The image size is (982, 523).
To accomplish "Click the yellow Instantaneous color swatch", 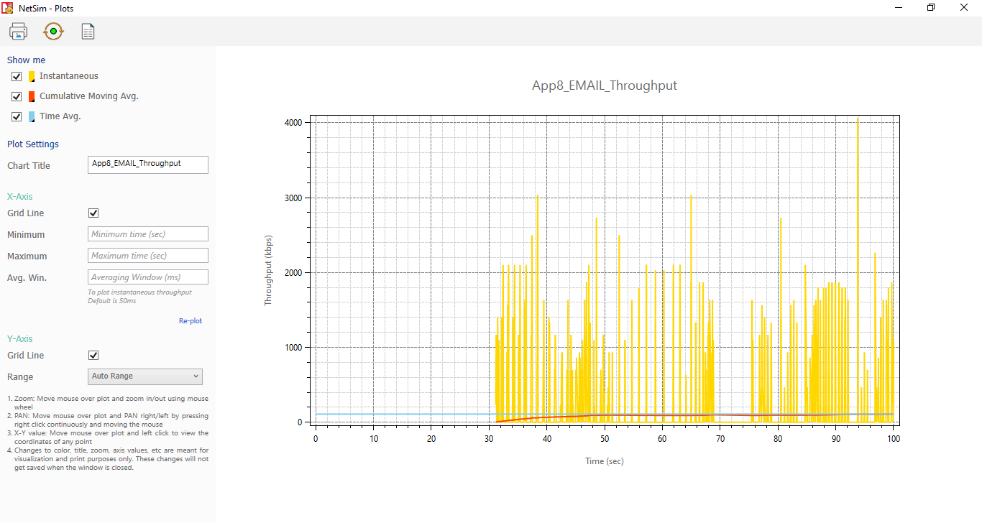I will pos(32,76).
